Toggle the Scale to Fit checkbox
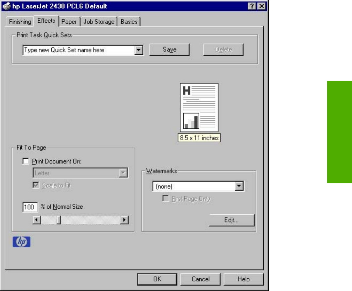Viewport: 352px width, 291px height. point(36,185)
